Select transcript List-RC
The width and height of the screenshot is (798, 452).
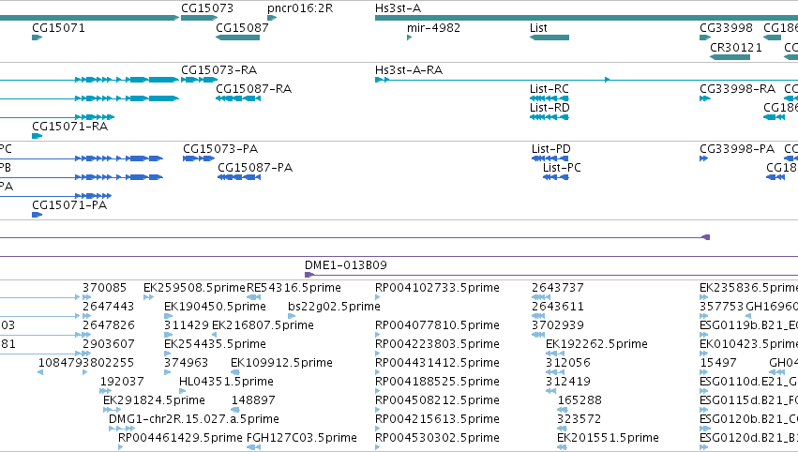(550, 89)
